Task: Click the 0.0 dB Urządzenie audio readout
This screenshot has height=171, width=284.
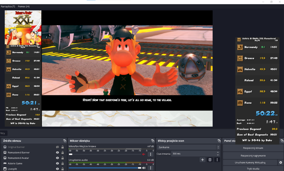Action: [150, 160]
